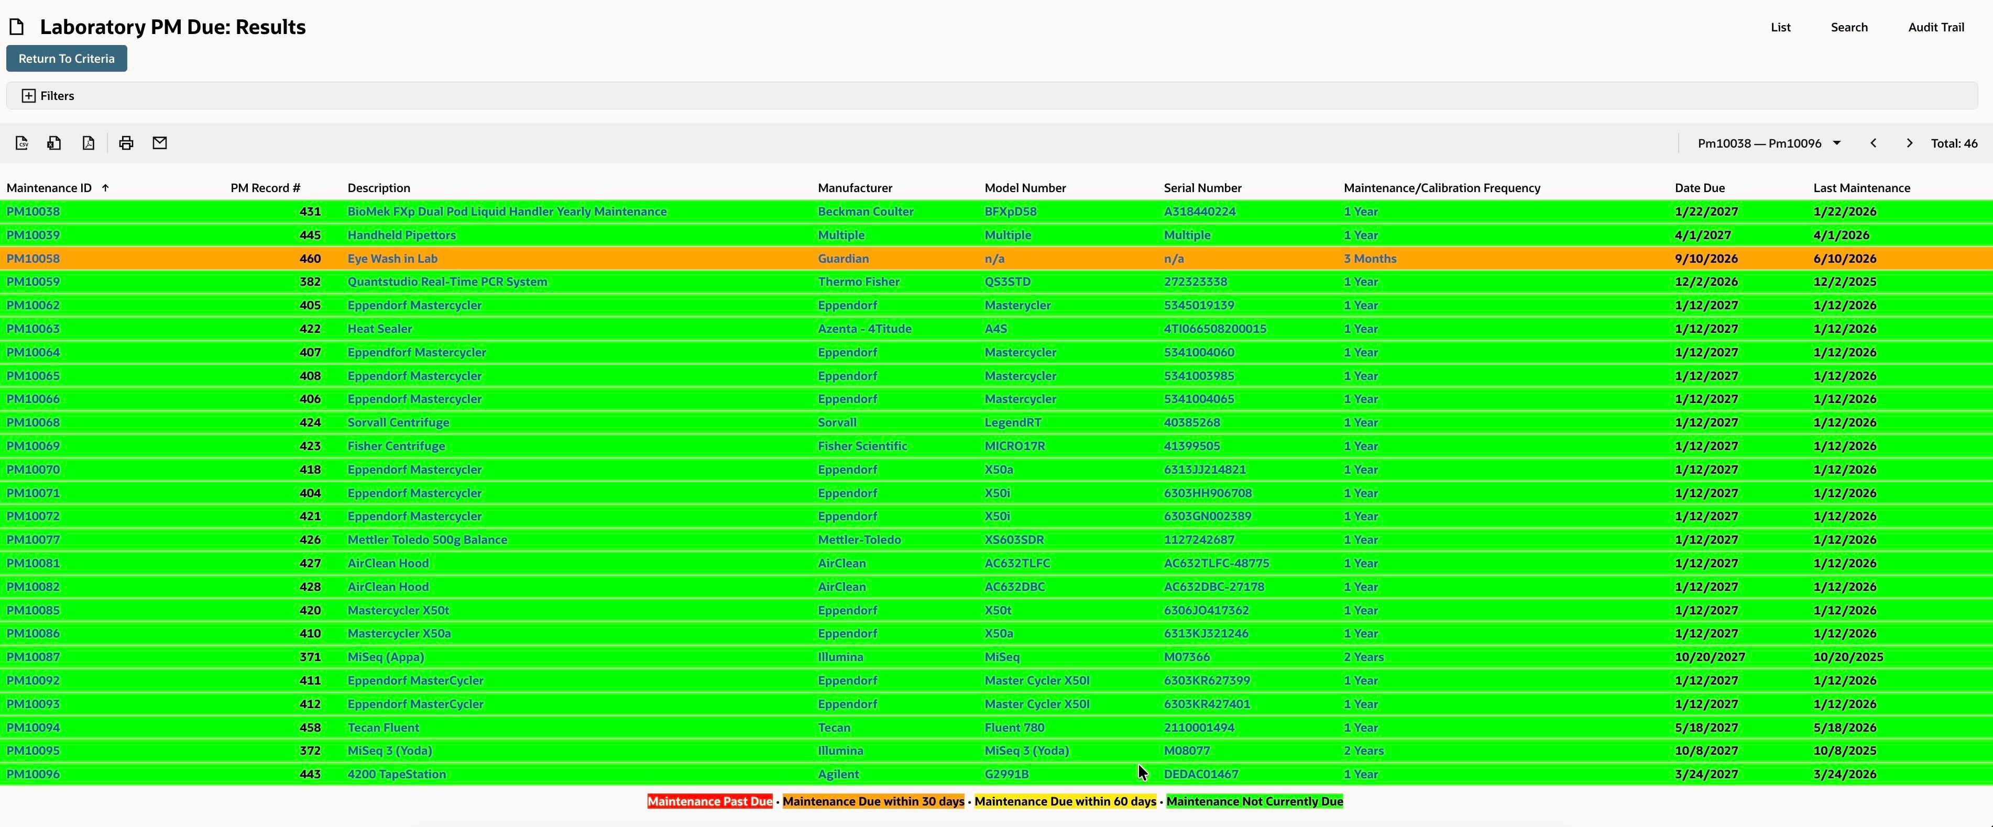
Task: Click model number LegendRT
Action: [x=1013, y=422]
